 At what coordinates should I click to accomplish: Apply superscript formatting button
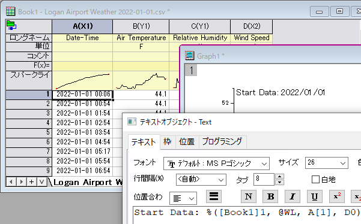[x=337, y=196]
